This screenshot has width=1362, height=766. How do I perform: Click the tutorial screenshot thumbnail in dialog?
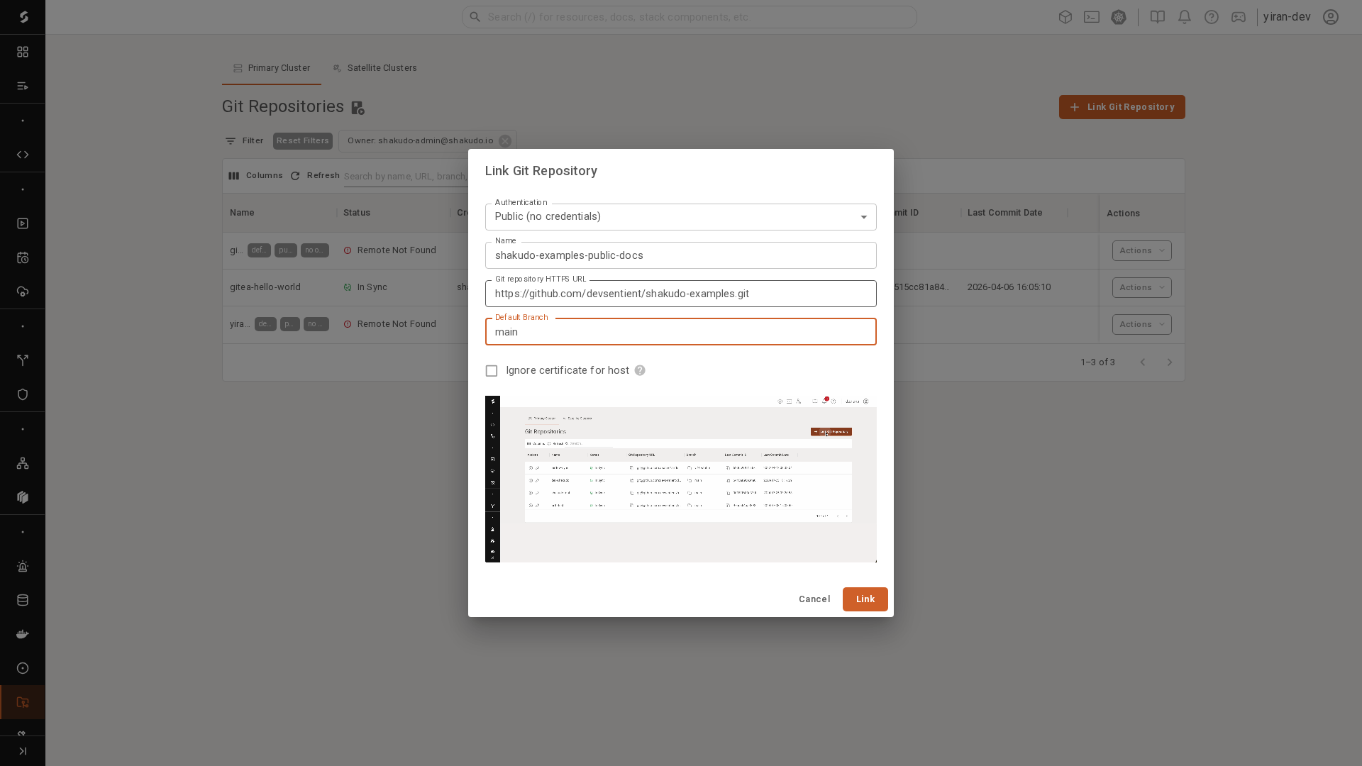point(680,479)
